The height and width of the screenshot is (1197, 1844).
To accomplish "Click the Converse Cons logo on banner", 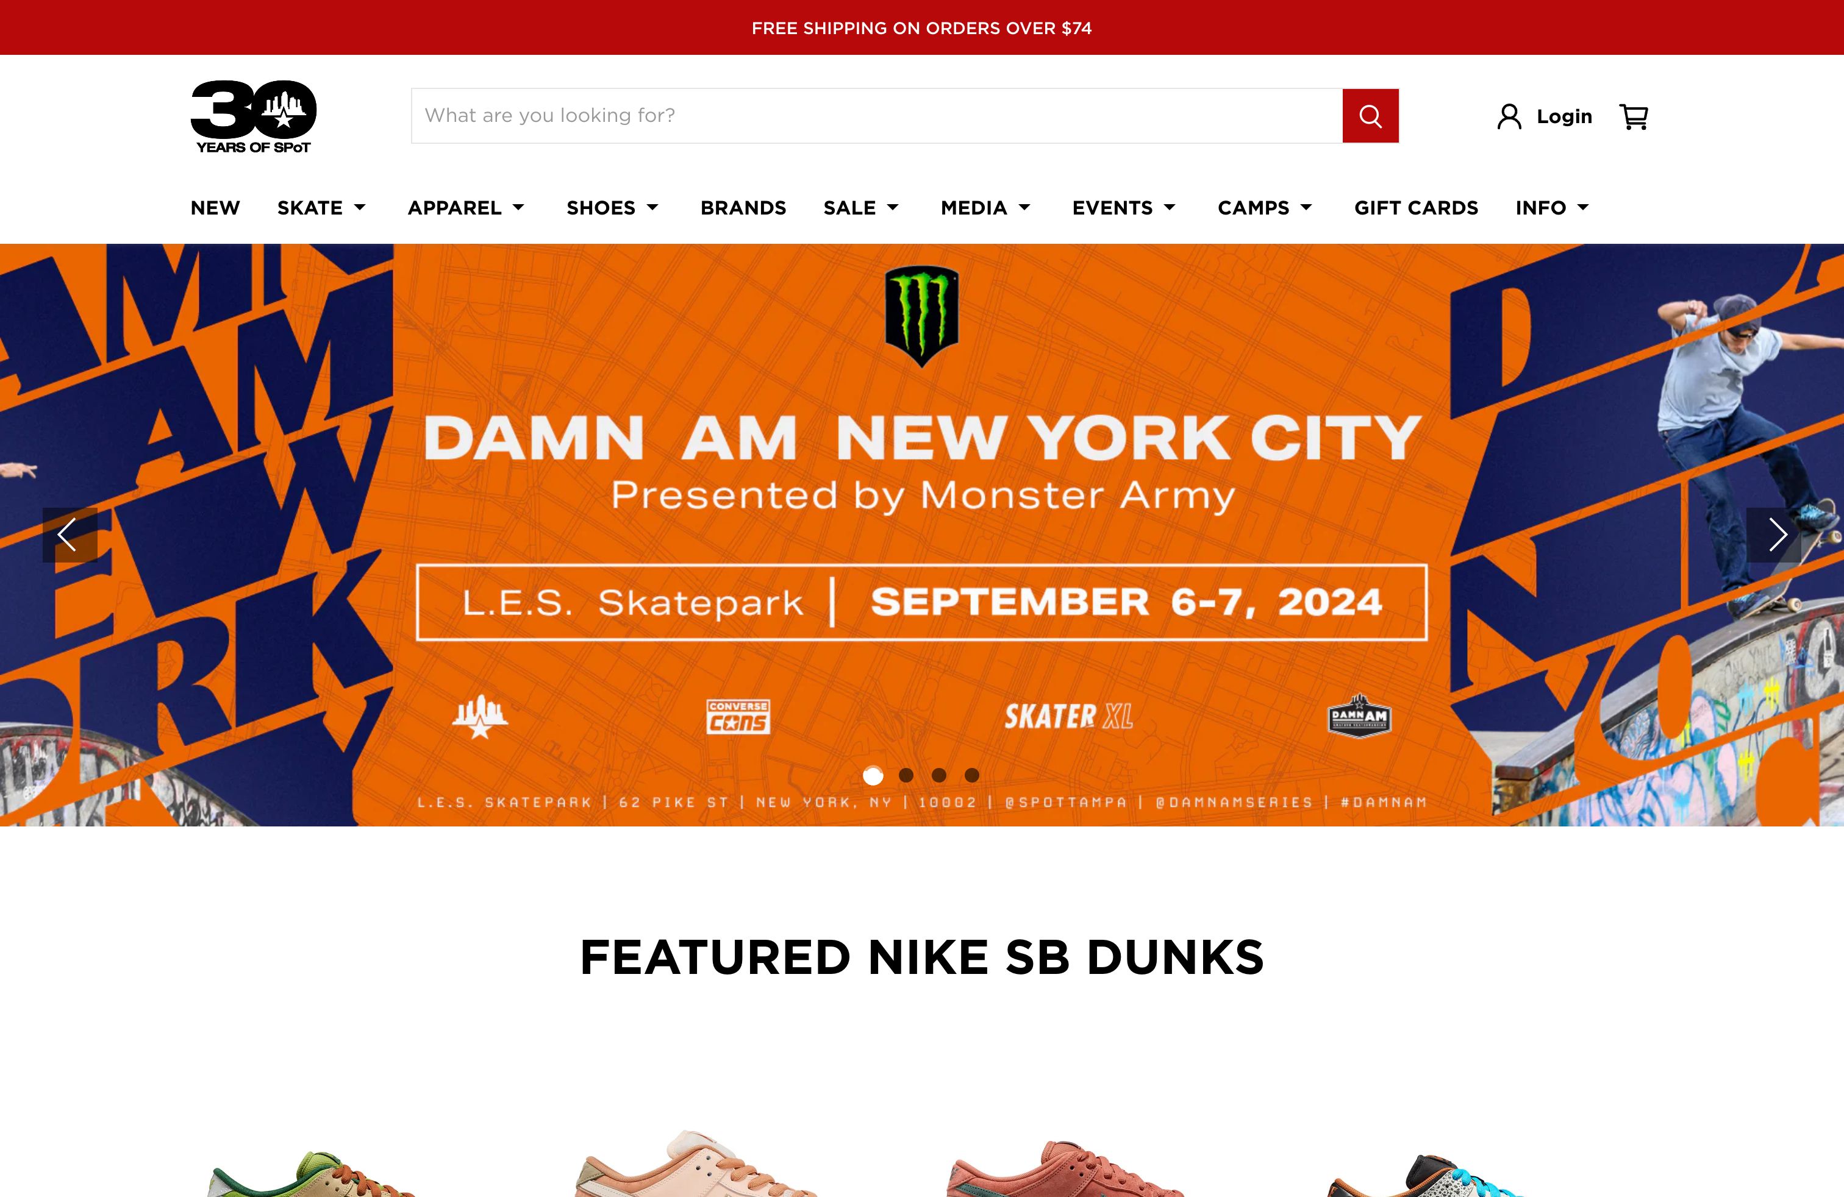I will coord(738,716).
